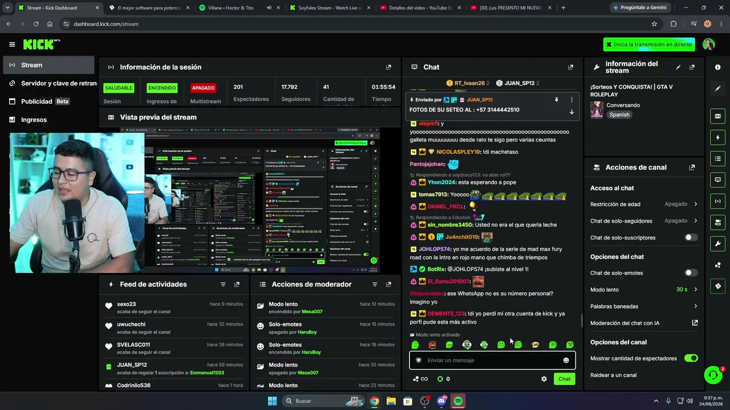Image resolution: width=730 pixels, height=410 pixels.
Task: Open File Explorer from the taskbar
Action: tap(391, 401)
